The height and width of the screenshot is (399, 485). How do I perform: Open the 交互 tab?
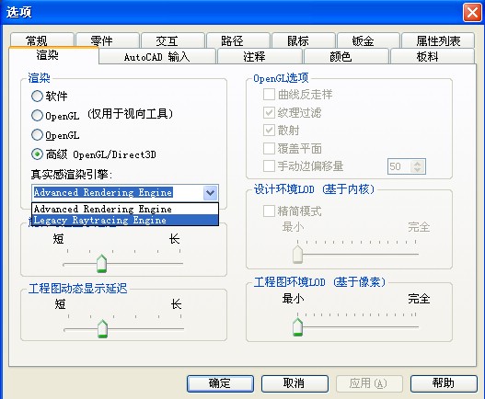coord(173,40)
